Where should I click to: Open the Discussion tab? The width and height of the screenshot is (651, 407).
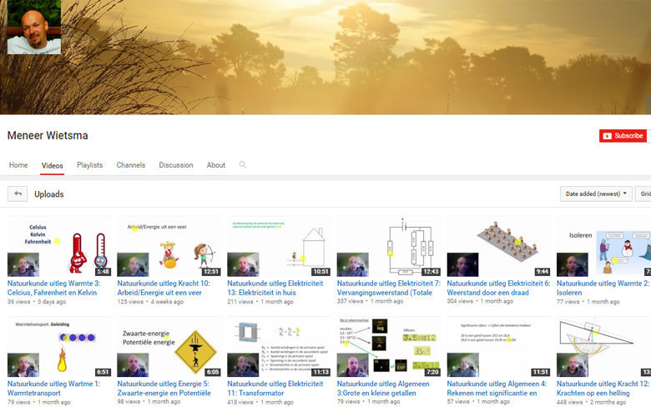point(176,164)
